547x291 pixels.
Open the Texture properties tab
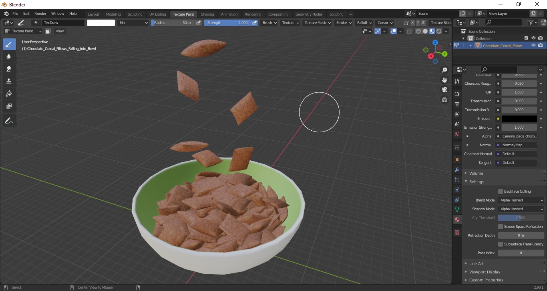point(457,232)
